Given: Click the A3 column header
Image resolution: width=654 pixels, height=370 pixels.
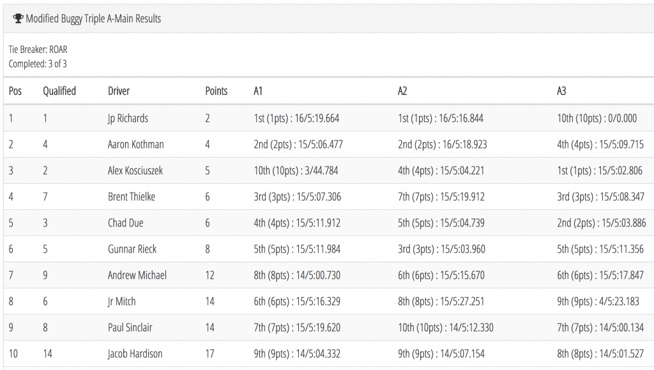Looking at the screenshot, I should click(561, 91).
